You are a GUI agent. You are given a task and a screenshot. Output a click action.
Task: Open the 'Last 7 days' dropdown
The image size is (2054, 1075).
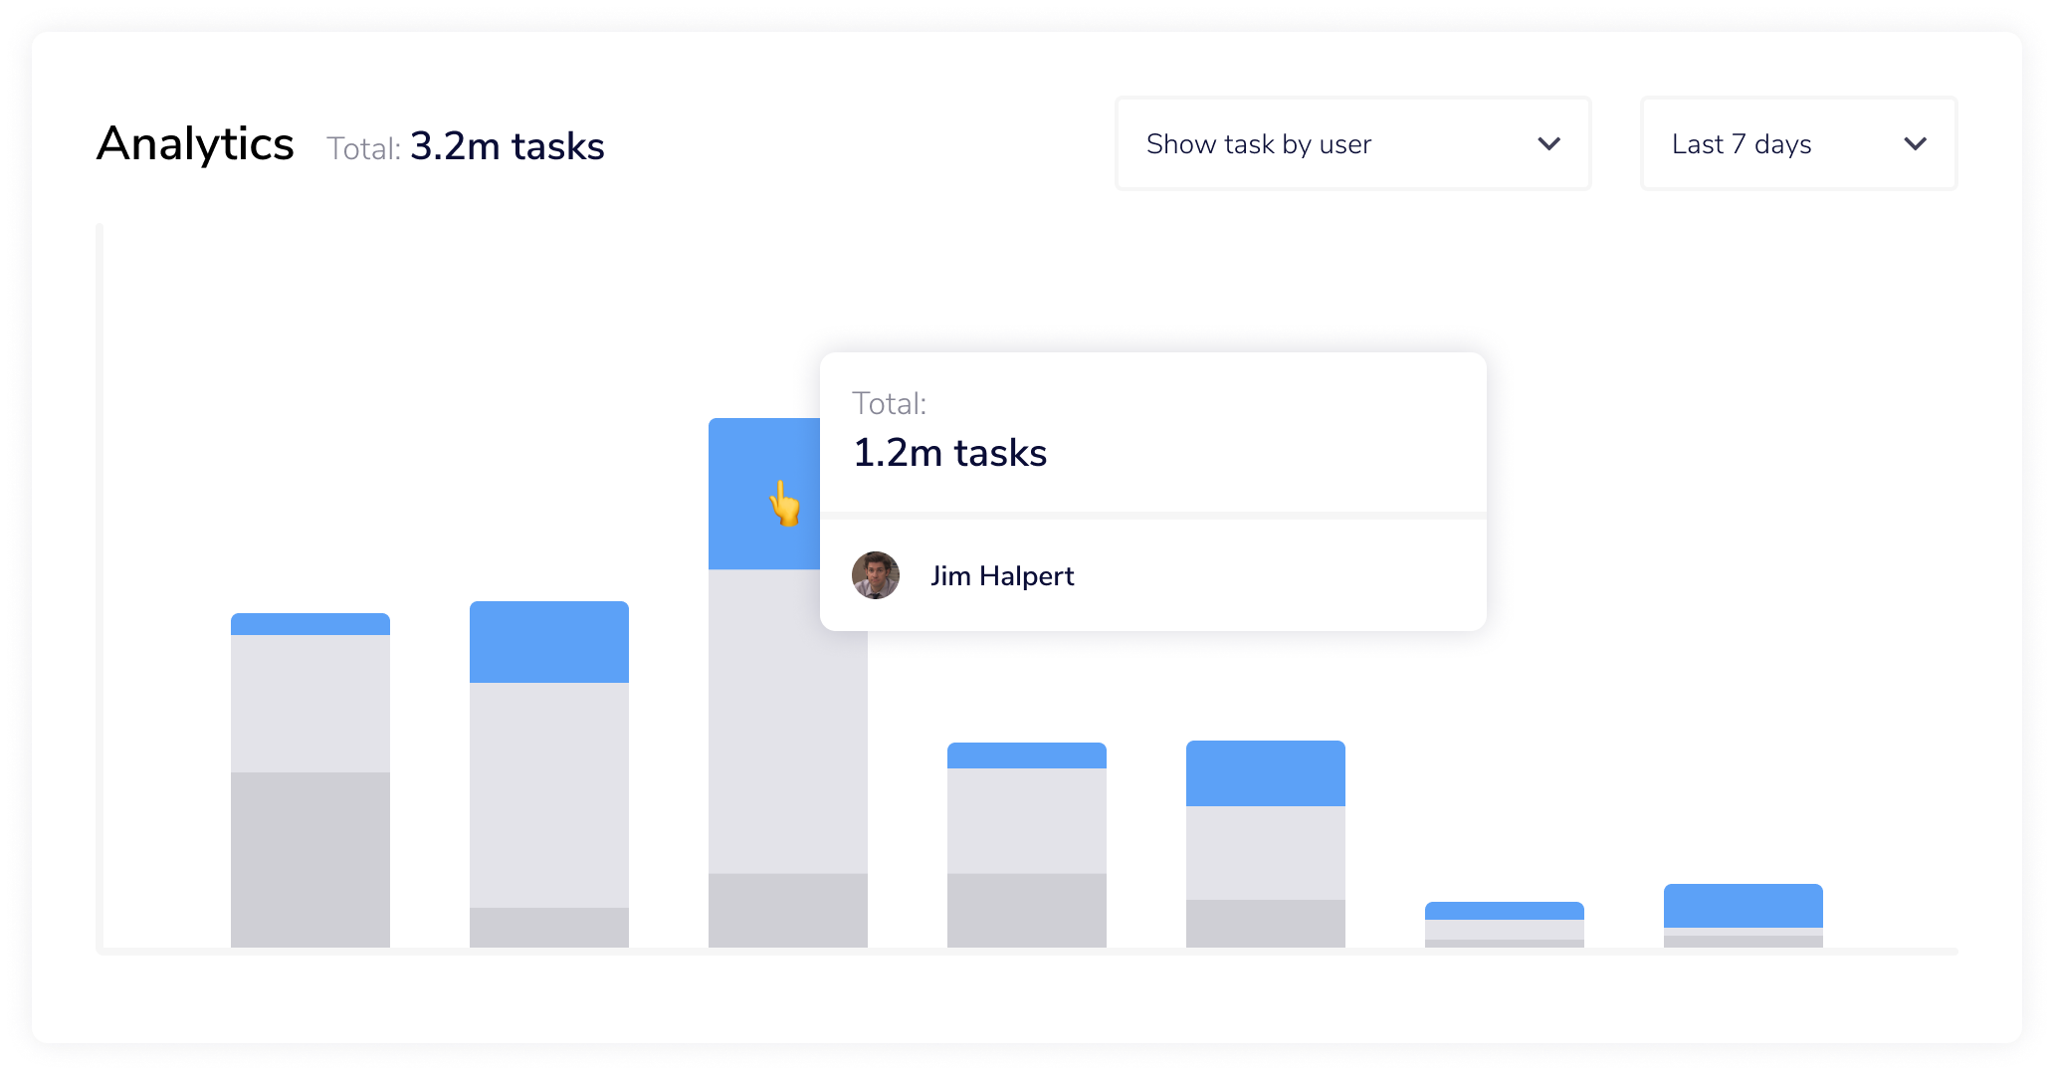pyautogui.click(x=1797, y=144)
